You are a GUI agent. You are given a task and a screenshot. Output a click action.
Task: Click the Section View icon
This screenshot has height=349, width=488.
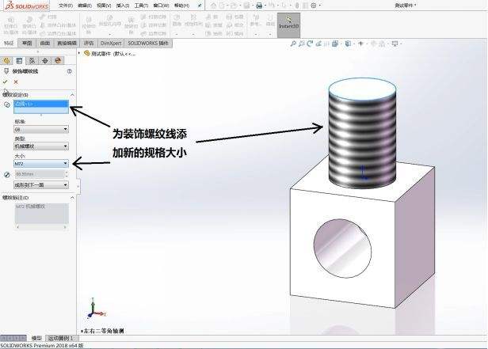click(x=318, y=44)
